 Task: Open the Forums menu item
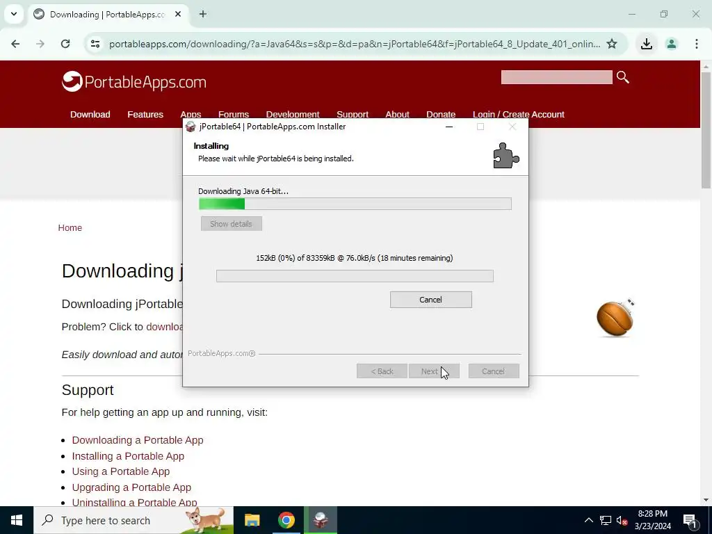pyautogui.click(x=234, y=114)
